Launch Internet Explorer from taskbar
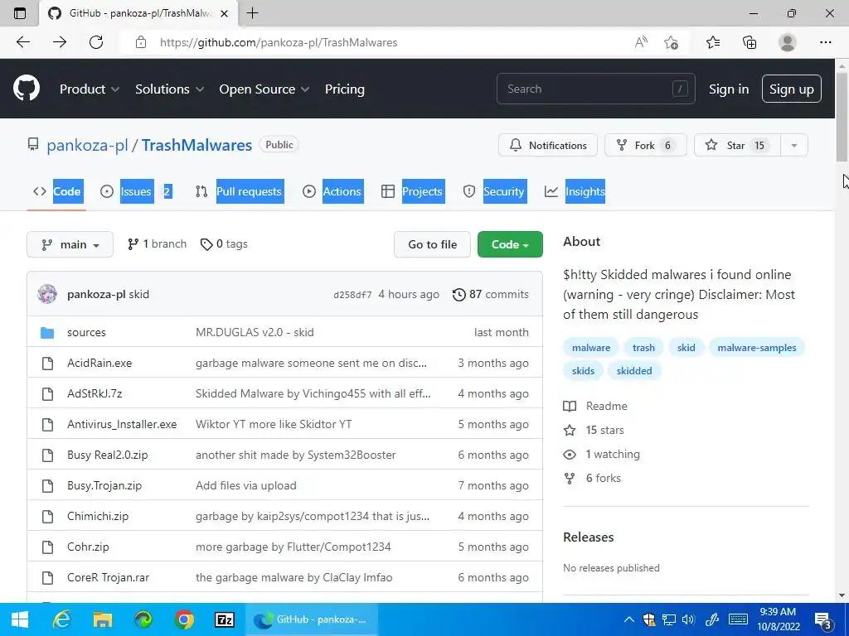This screenshot has width=849, height=636. click(x=61, y=619)
